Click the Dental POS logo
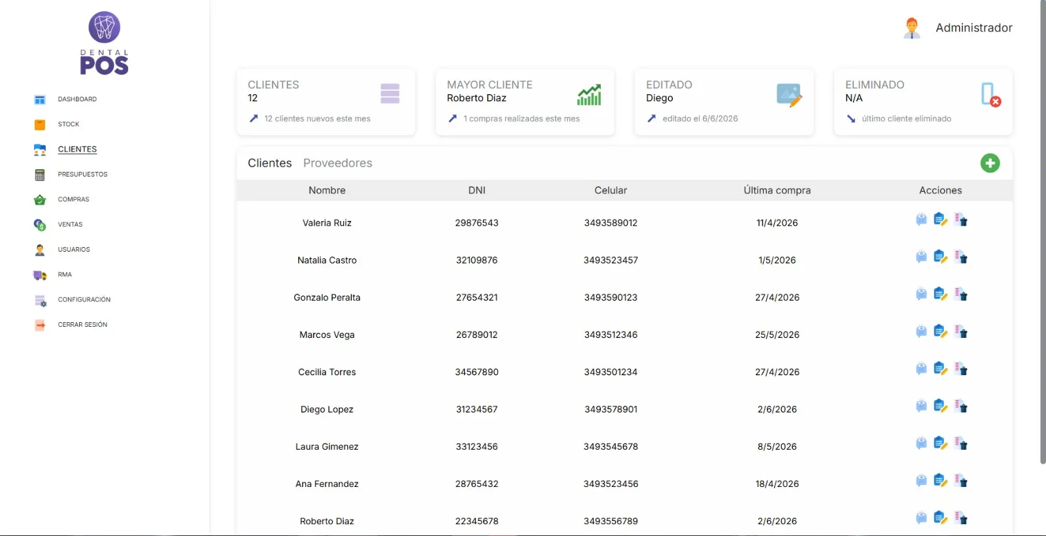 click(105, 43)
